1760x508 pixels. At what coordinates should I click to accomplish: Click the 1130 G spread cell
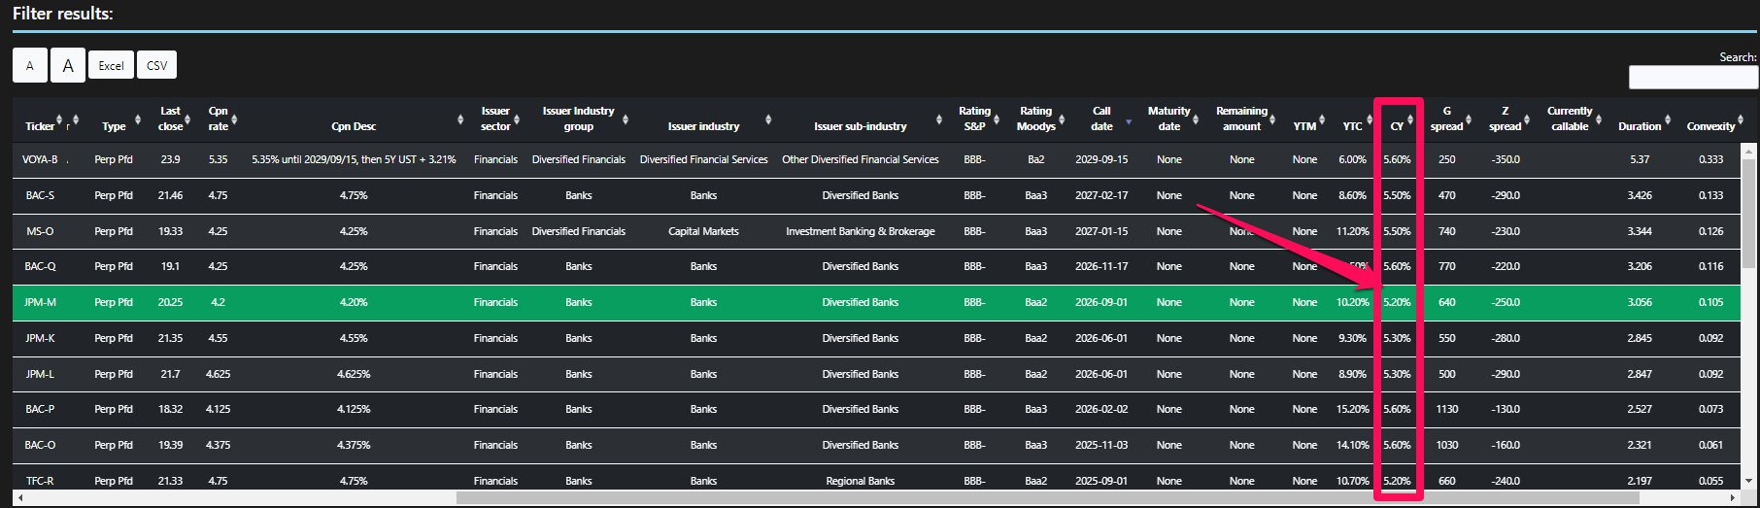(x=1446, y=409)
